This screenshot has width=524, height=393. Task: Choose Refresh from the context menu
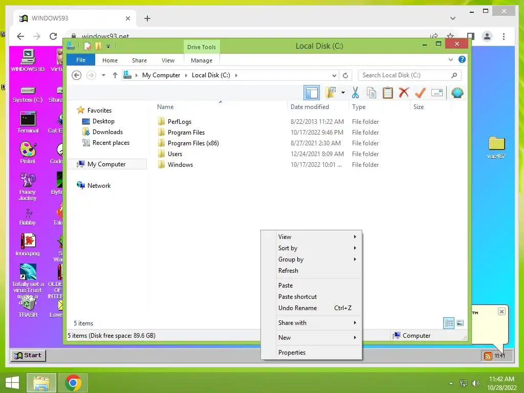pos(311,271)
